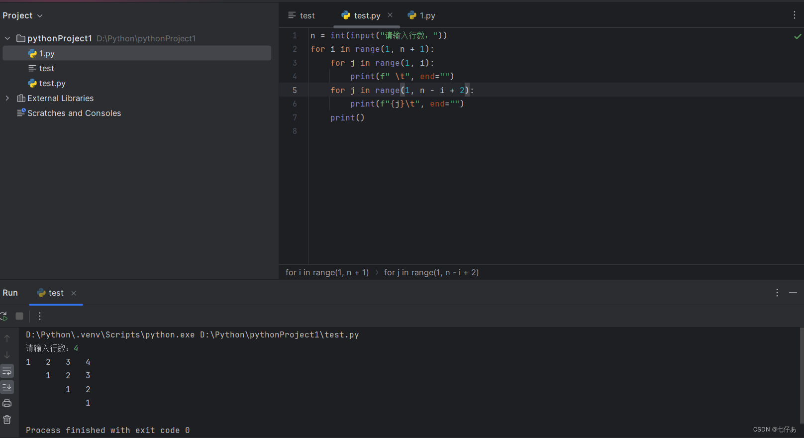Click line number 8 in gutter
Viewport: 804px width, 438px height.
click(x=295, y=131)
